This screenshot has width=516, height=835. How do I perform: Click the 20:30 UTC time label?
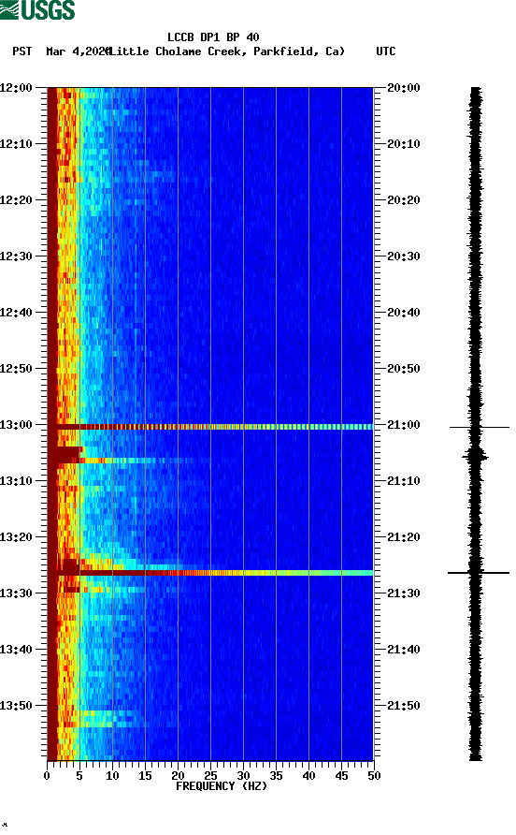tap(404, 256)
